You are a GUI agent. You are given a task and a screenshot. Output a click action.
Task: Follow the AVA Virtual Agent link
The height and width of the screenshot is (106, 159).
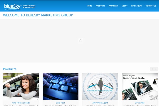pyautogui.click(x=100, y=103)
